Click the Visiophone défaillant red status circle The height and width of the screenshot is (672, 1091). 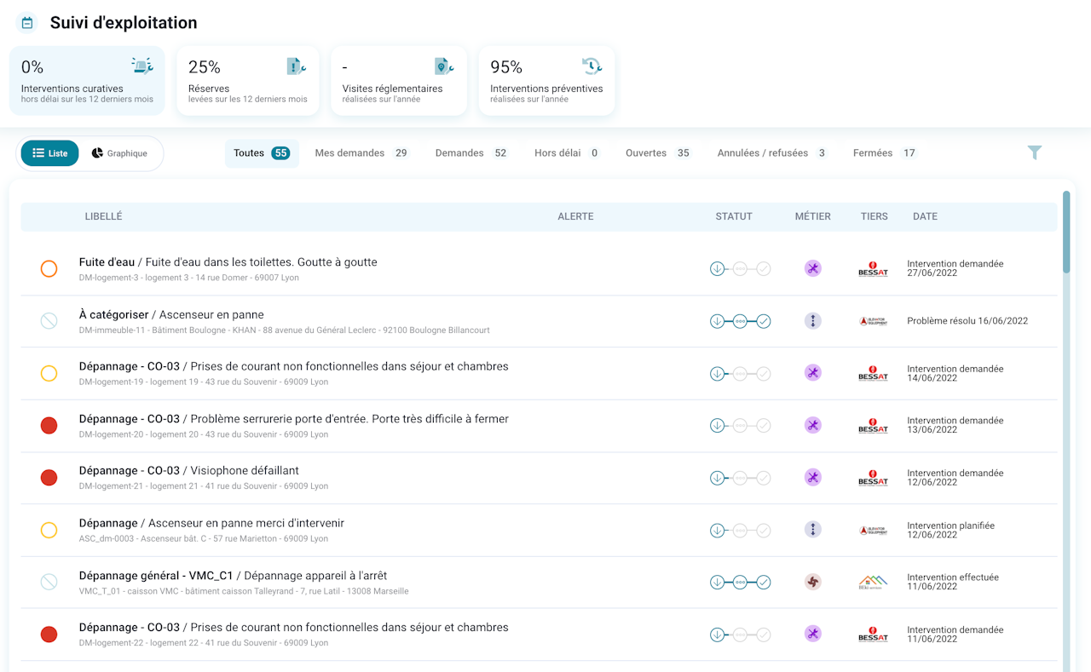[x=49, y=478]
